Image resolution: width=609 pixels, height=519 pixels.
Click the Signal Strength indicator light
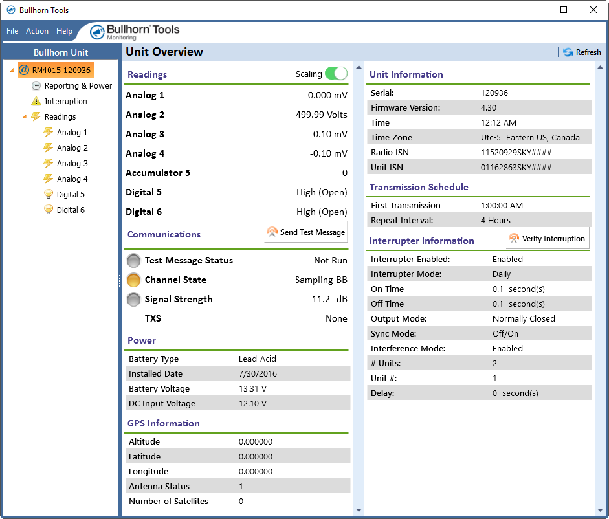(133, 300)
